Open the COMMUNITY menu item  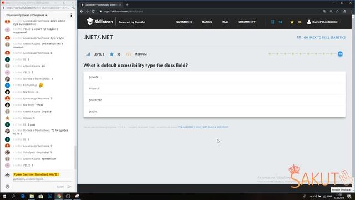coord(246,22)
